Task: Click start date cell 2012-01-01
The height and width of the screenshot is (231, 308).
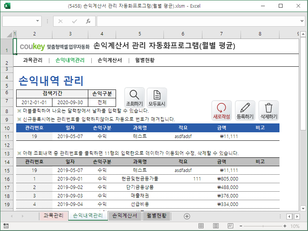Action: point(34,102)
